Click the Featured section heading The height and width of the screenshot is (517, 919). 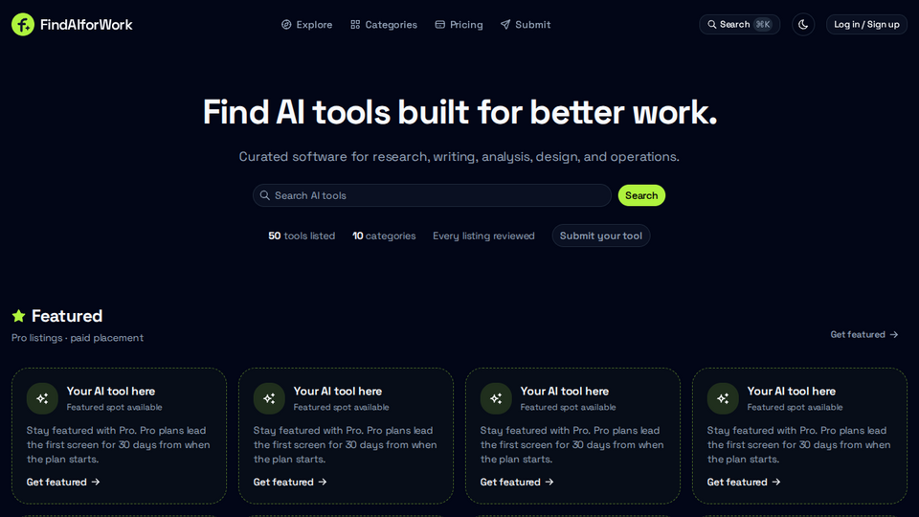click(67, 316)
